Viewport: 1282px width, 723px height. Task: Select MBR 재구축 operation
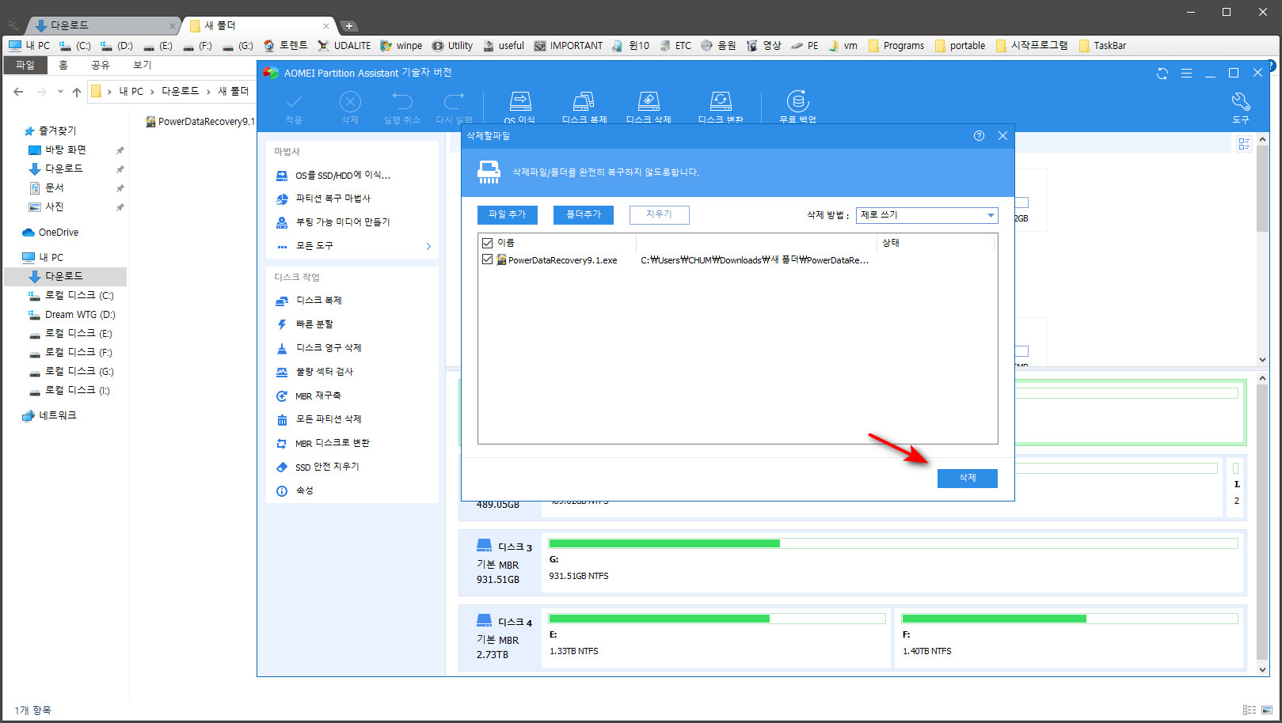(x=318, y=396)
